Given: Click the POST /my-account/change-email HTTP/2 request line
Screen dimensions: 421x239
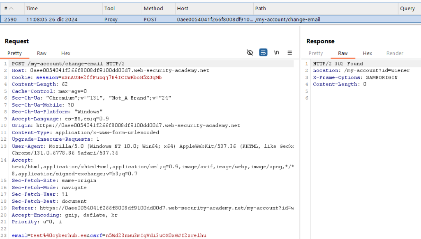Looking at the screenshot, I should (x=68, y=64).
